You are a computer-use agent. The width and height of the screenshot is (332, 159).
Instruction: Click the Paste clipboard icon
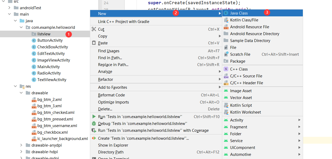click(94, 43)
